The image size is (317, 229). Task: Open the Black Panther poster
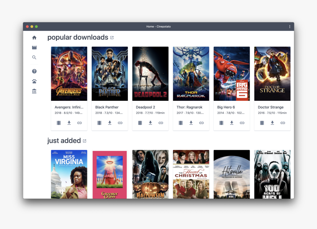tap(109, 74)
